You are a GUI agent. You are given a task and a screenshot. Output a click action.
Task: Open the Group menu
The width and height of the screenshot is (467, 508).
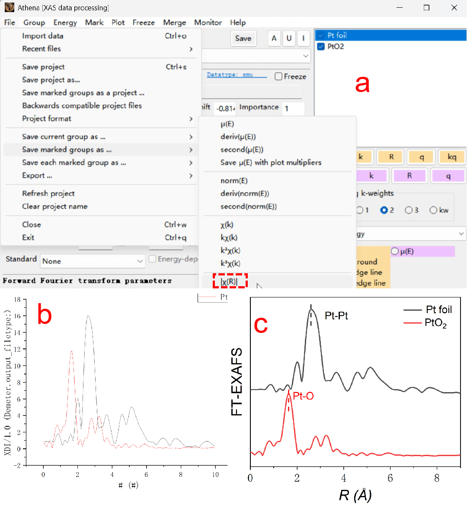(x=34, y=22)
